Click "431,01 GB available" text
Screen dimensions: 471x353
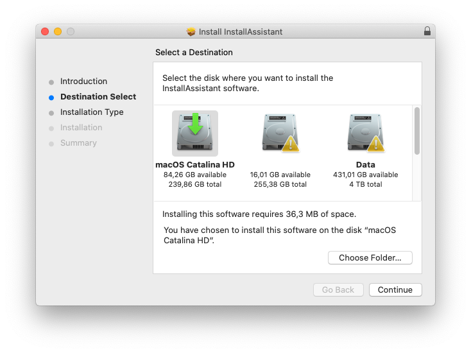(366, 175)
